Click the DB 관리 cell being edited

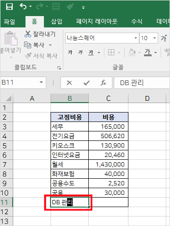pos(70,202)
